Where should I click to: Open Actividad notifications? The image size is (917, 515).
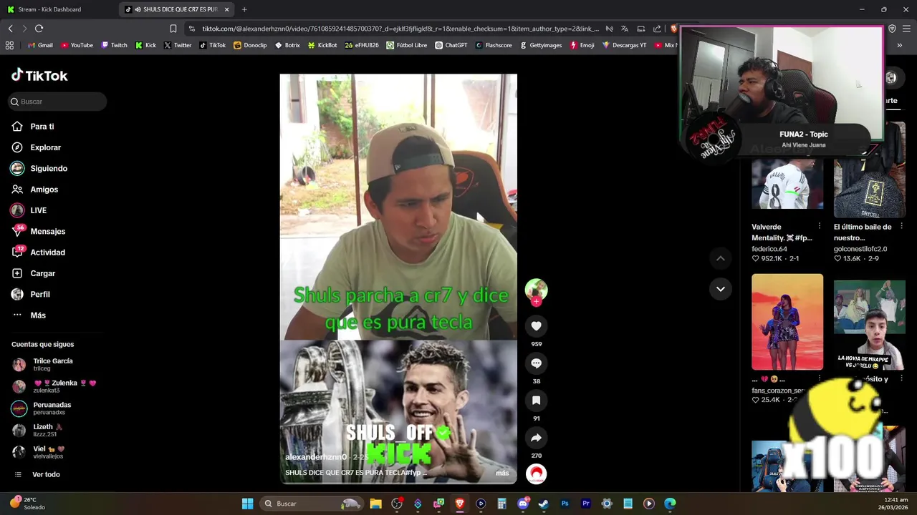point(47,252)
